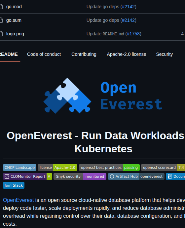The image size is (185, 228).
Task: Open pull request #2142 in go.sum row
Action: tap(128, 20)
